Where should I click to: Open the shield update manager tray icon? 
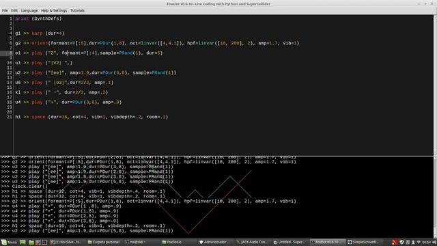(401, 242)
